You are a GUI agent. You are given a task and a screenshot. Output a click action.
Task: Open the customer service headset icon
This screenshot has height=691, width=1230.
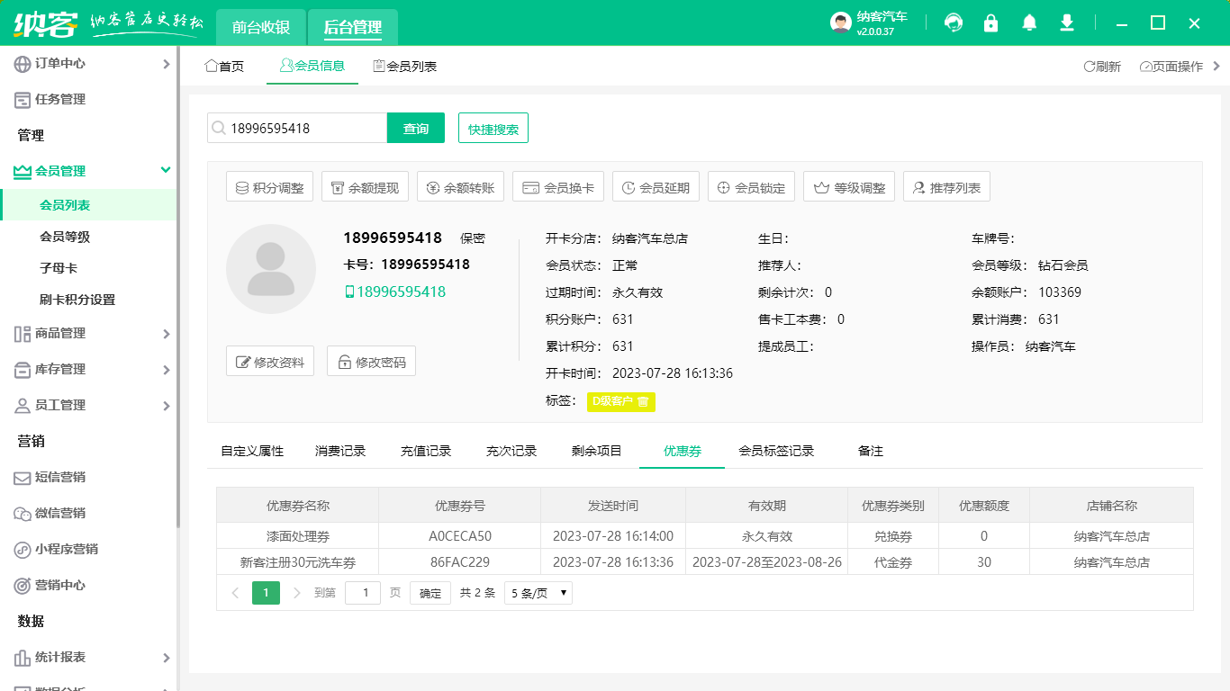(953, 22)
